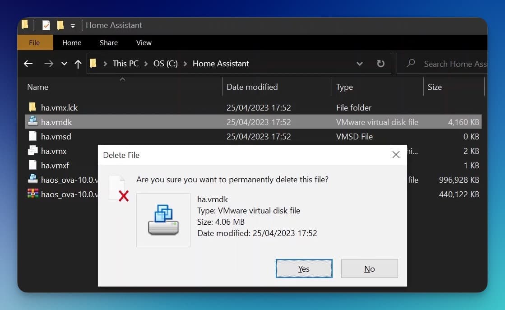Open the File ribbon tab
505x310 pixels.
(x=34, y=42)
